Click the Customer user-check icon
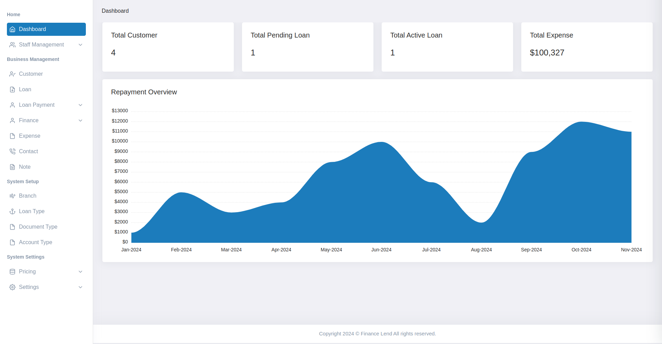The height and width of the screenshot is (344, 662). click(x=12, y=74)
